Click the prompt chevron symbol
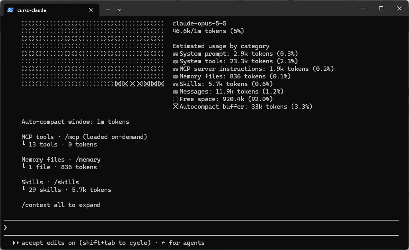Image resolution: width=409 pixels, height=250 pixels. point(6,228)
